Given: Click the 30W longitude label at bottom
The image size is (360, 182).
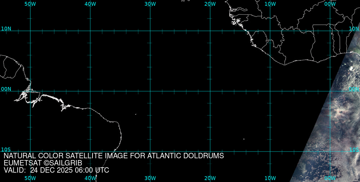Looking at the screenshot, I should [x=150, y=178].
